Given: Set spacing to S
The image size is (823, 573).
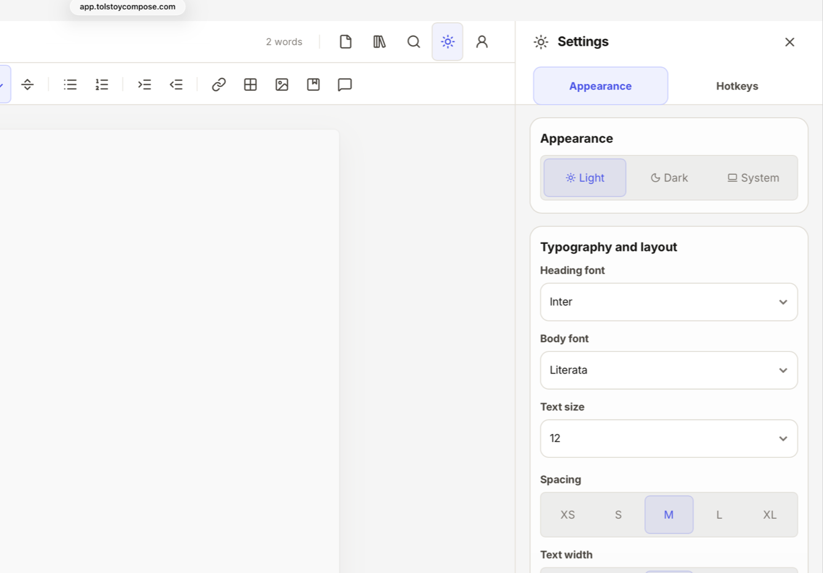Looking at the screenshot, I should (618, 514).
